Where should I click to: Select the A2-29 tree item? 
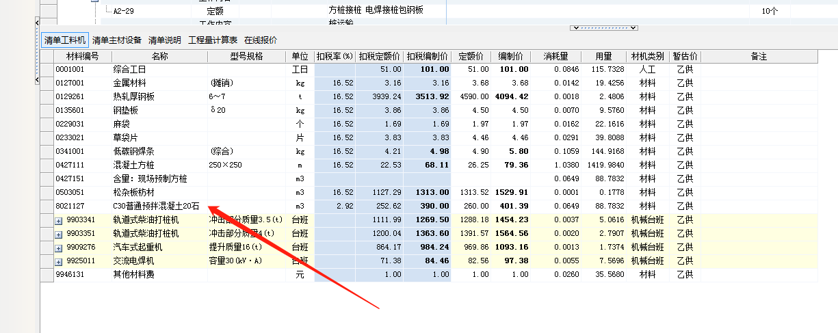(x=124, y=11)
